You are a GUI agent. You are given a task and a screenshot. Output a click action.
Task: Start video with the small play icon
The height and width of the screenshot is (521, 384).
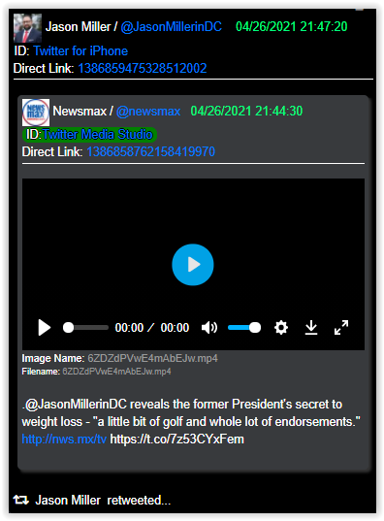pos(45,328)
